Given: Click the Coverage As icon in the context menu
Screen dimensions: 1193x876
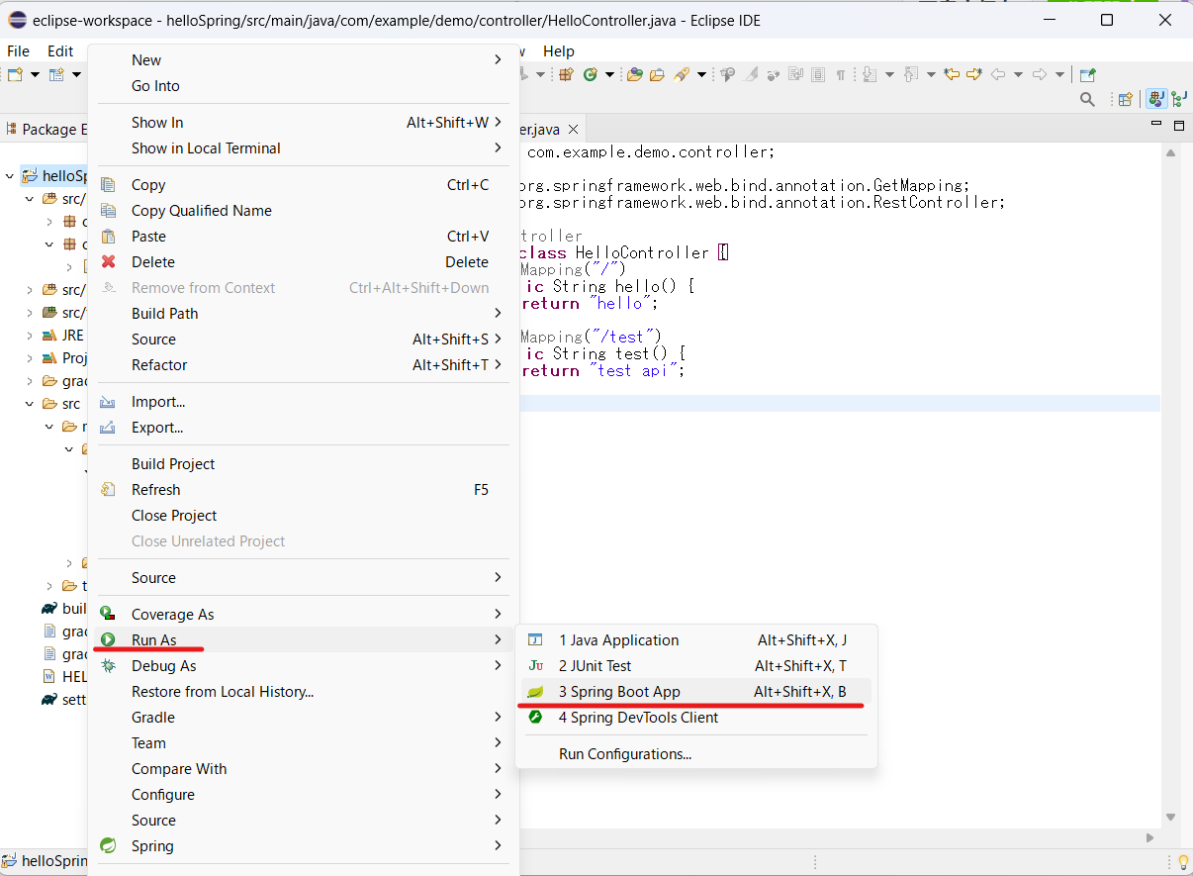Looking at the screenshot, I should (109, 614).
